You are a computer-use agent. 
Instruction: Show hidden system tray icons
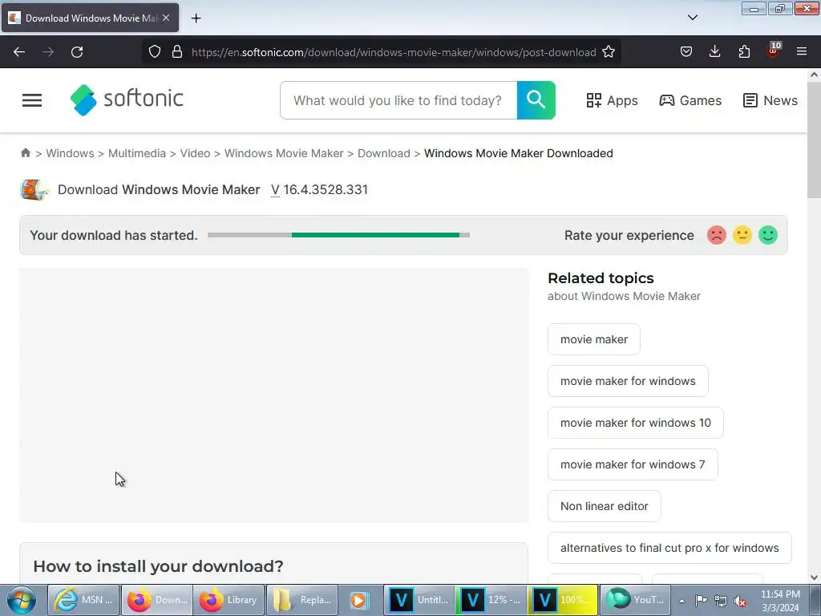click(x=681, y=601)
